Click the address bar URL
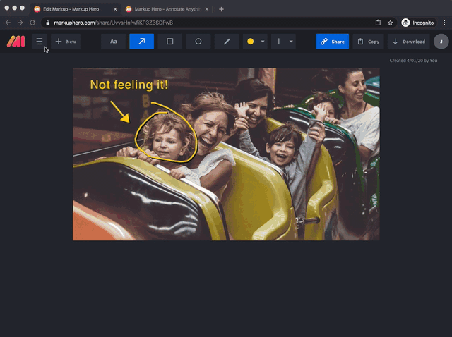 113,23
